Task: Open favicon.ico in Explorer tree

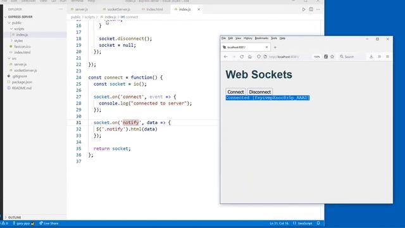Action: 22,46
